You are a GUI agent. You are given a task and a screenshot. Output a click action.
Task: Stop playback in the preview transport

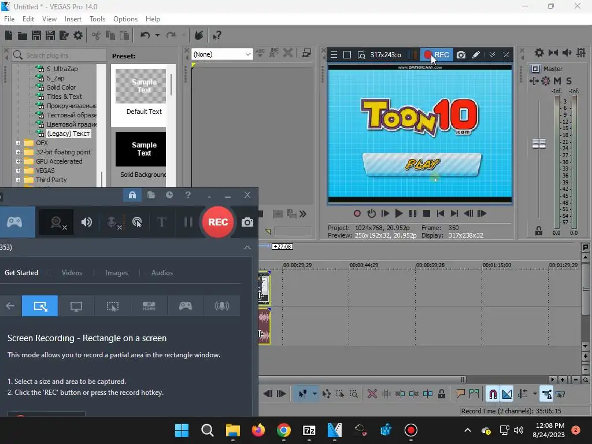point(427,214)
